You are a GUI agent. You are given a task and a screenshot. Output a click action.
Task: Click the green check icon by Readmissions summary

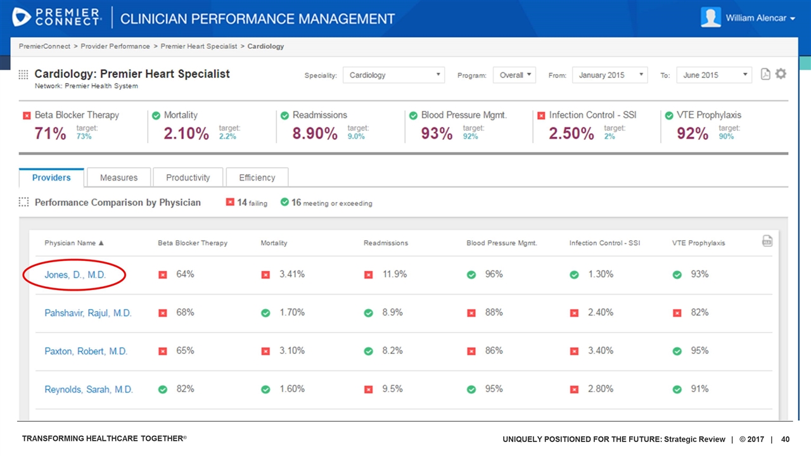pyautogui.click(x=284, y=115)
